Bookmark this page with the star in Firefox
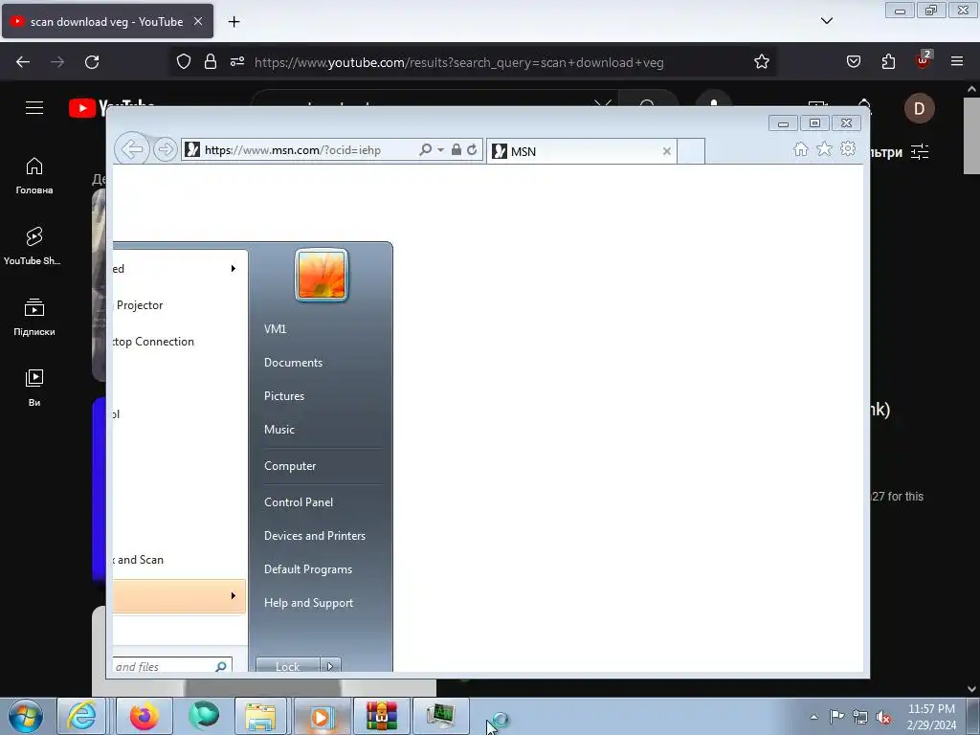 point(761,61)
